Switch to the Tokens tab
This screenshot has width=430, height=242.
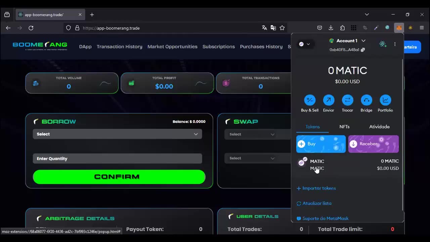click(x=312, y=127)
